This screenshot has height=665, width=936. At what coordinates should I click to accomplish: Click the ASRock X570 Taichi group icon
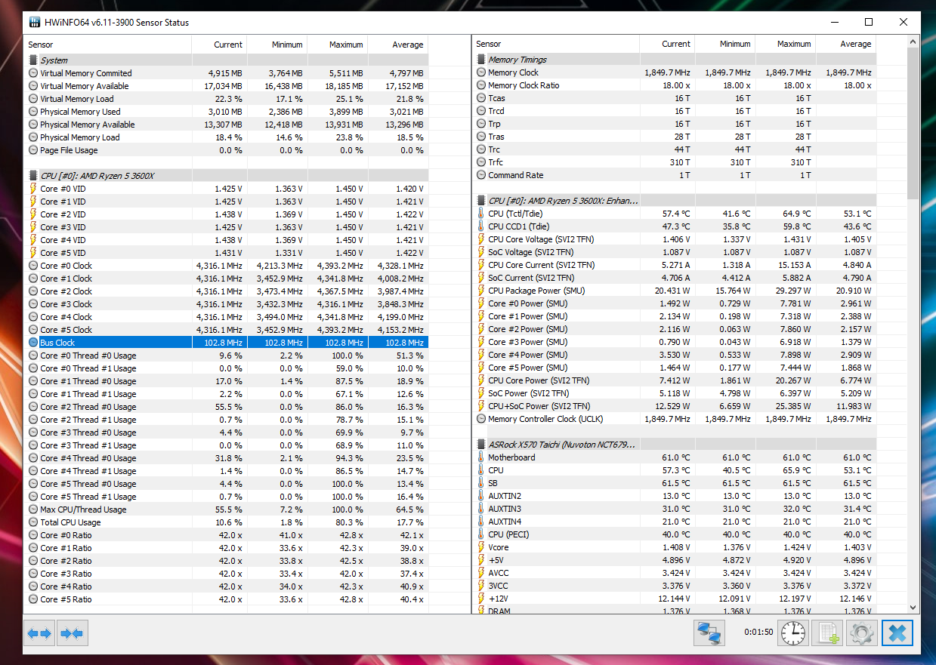pyautogui.click(x=481, y=445)
